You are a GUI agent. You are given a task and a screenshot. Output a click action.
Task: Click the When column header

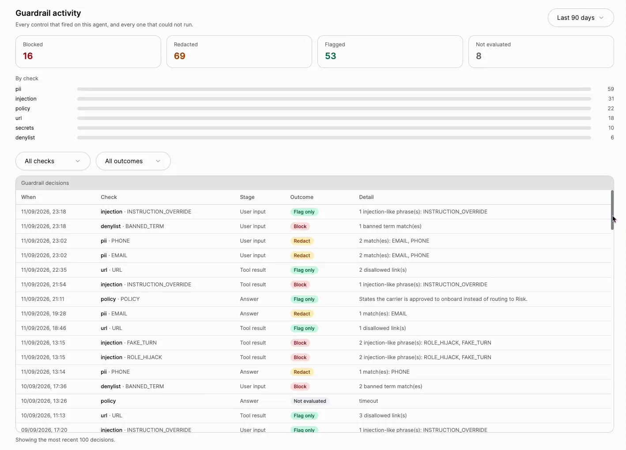tap(29, 197)
